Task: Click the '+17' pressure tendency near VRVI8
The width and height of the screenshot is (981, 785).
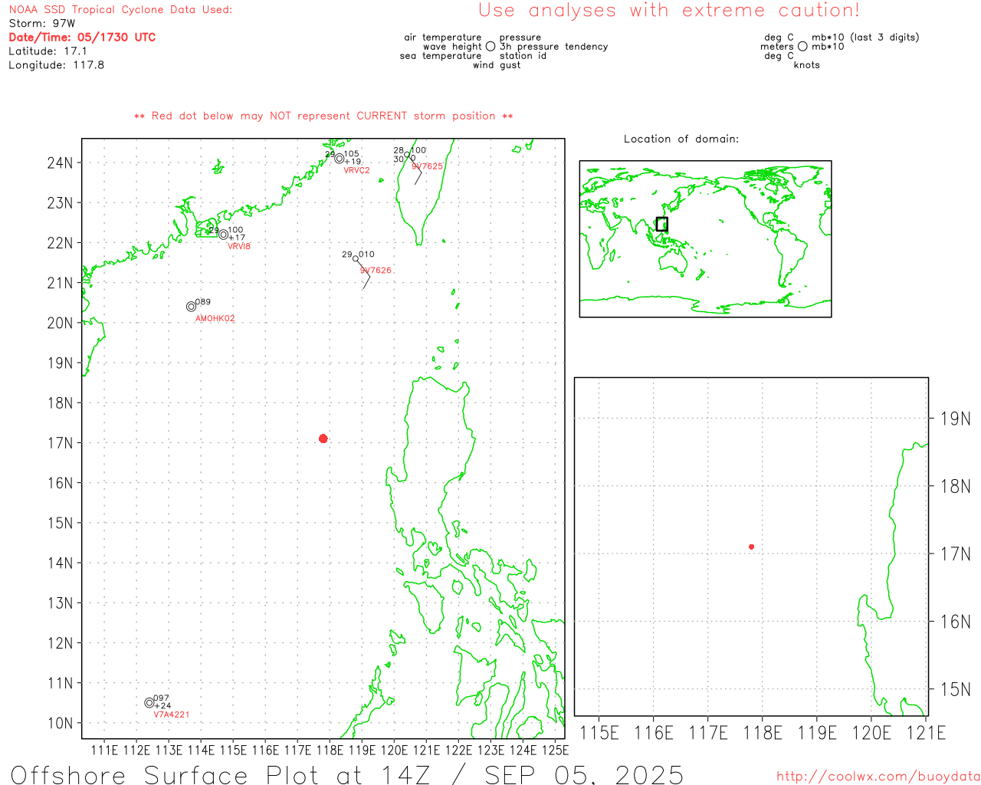Action: click(238, 238)
